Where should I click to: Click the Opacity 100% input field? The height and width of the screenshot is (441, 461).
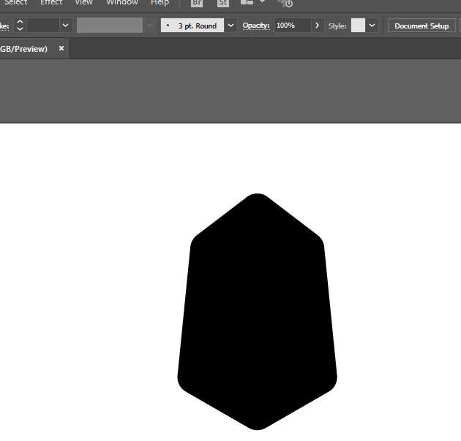(293, 26)
